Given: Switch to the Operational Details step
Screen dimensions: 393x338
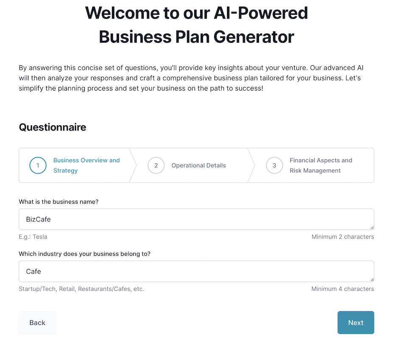Looking at the screenshot, I should tap(198, 166).
